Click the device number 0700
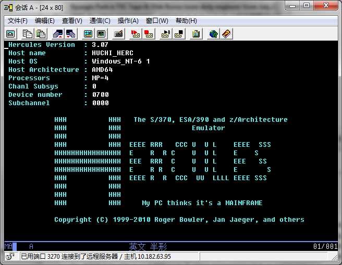342x265 pixels. [x=100, y=95]
